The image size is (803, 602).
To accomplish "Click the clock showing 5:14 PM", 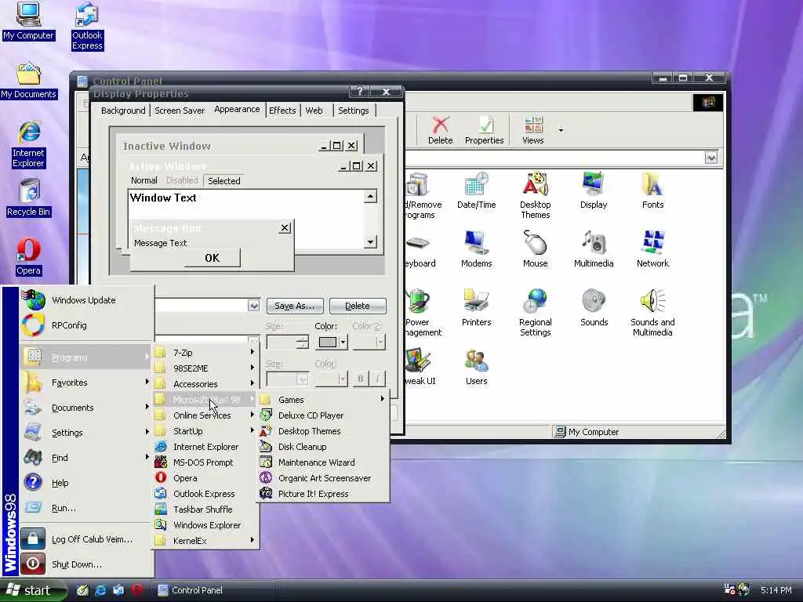I will [776, 590].
